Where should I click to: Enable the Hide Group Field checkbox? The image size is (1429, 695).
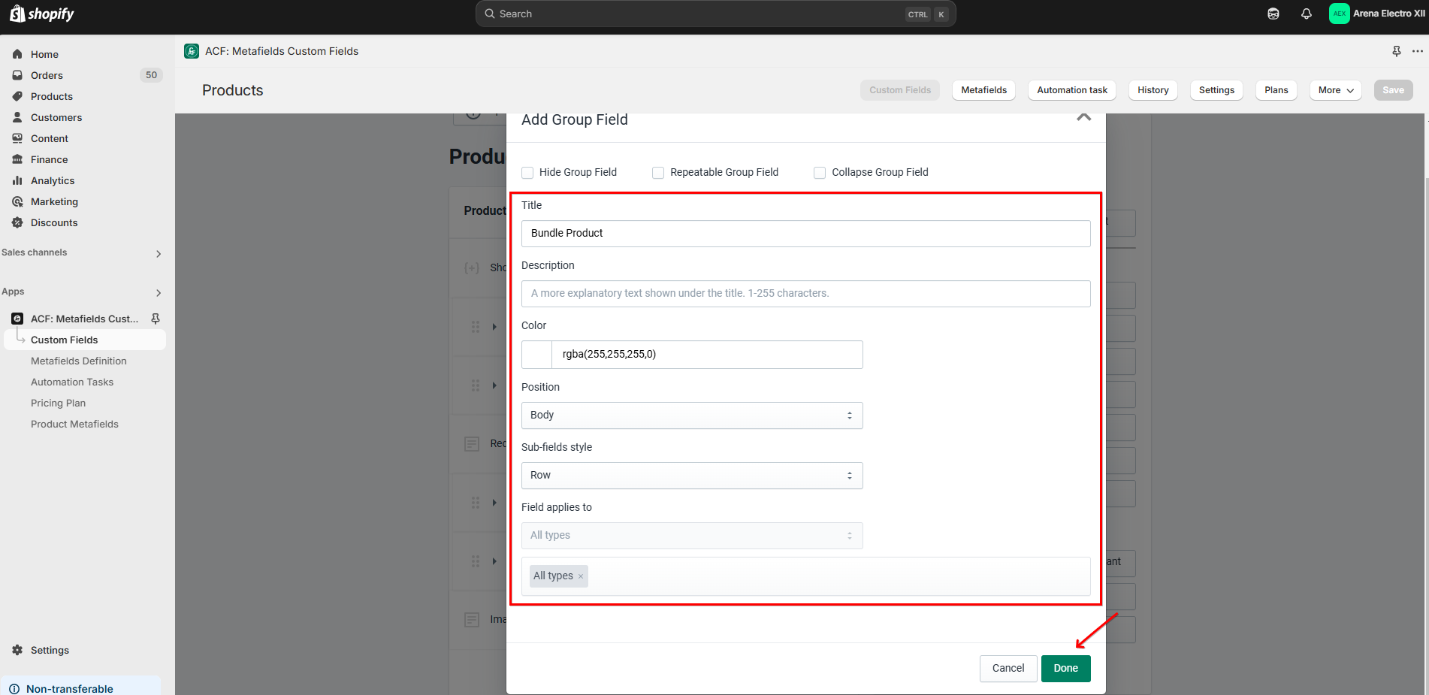pos(527,173)
